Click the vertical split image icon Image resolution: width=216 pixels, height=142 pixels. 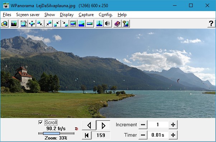99,24
